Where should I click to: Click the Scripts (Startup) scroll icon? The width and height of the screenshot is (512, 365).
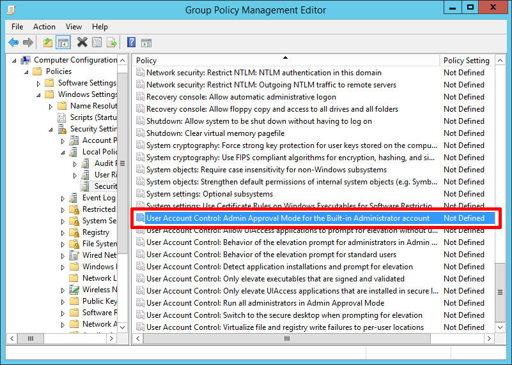click(62, 117)
